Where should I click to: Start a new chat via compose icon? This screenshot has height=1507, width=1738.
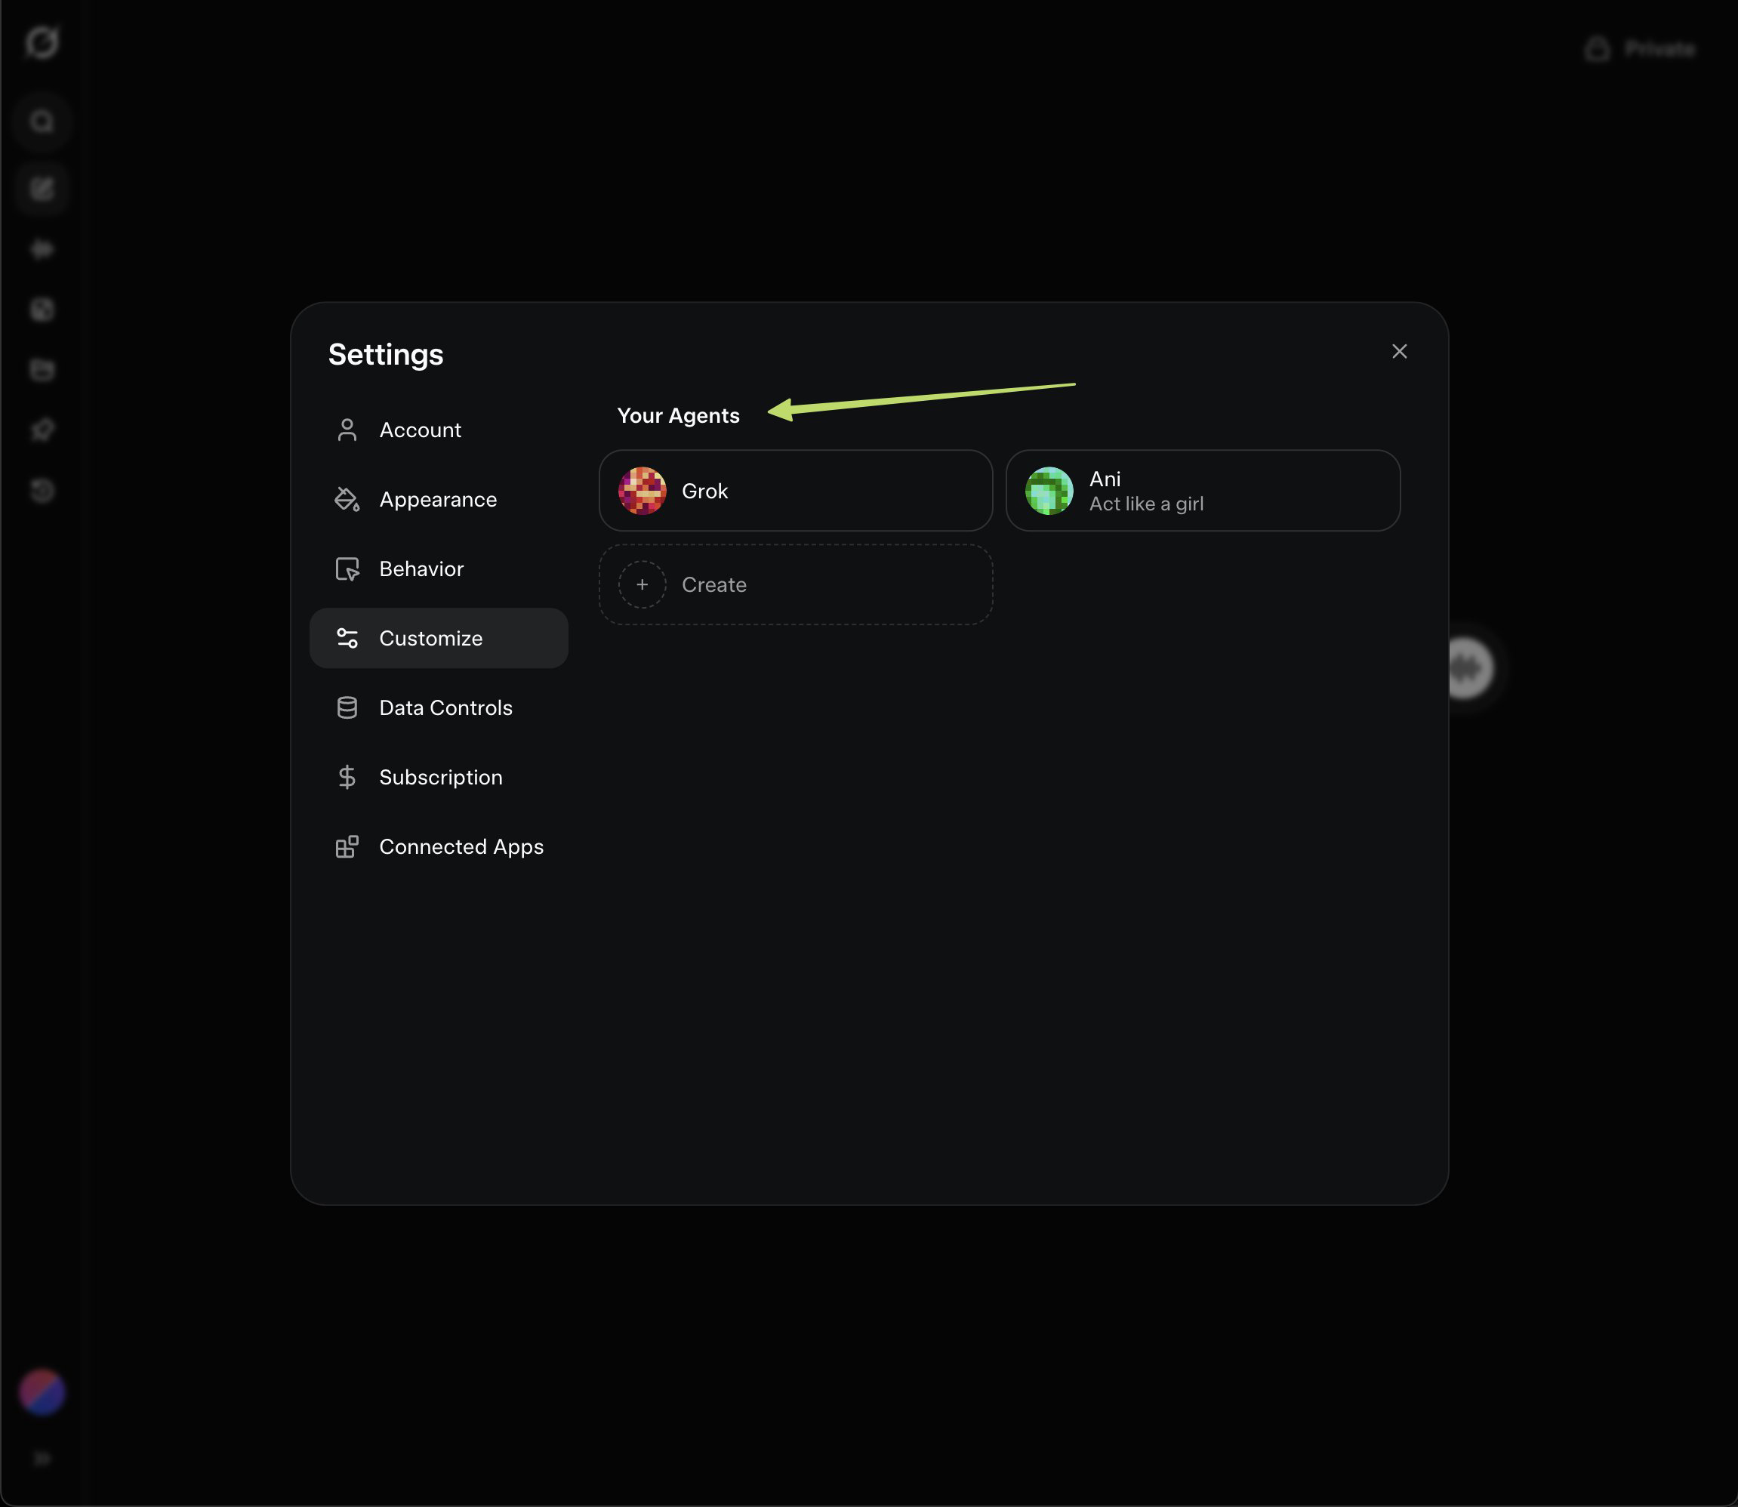(x=42, y=189)
